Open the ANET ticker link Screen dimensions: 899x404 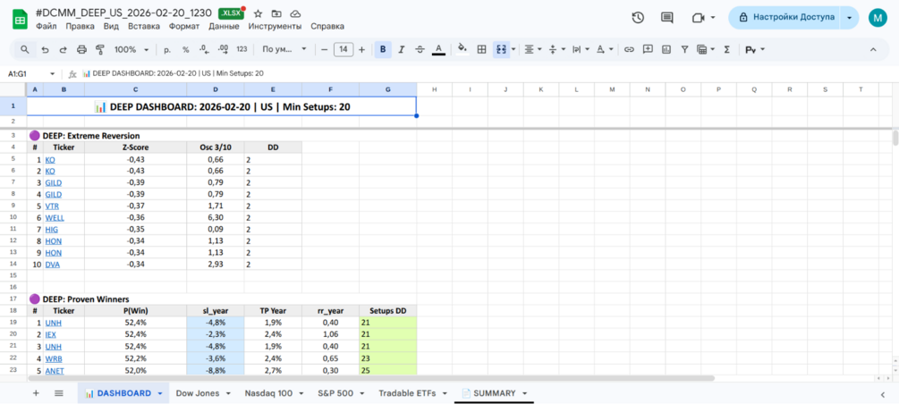tap(55, 371)
